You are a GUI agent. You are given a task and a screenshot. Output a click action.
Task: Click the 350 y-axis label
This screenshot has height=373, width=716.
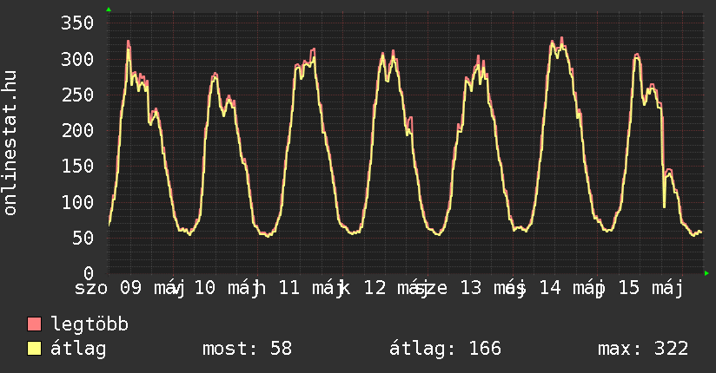[77, 23]
